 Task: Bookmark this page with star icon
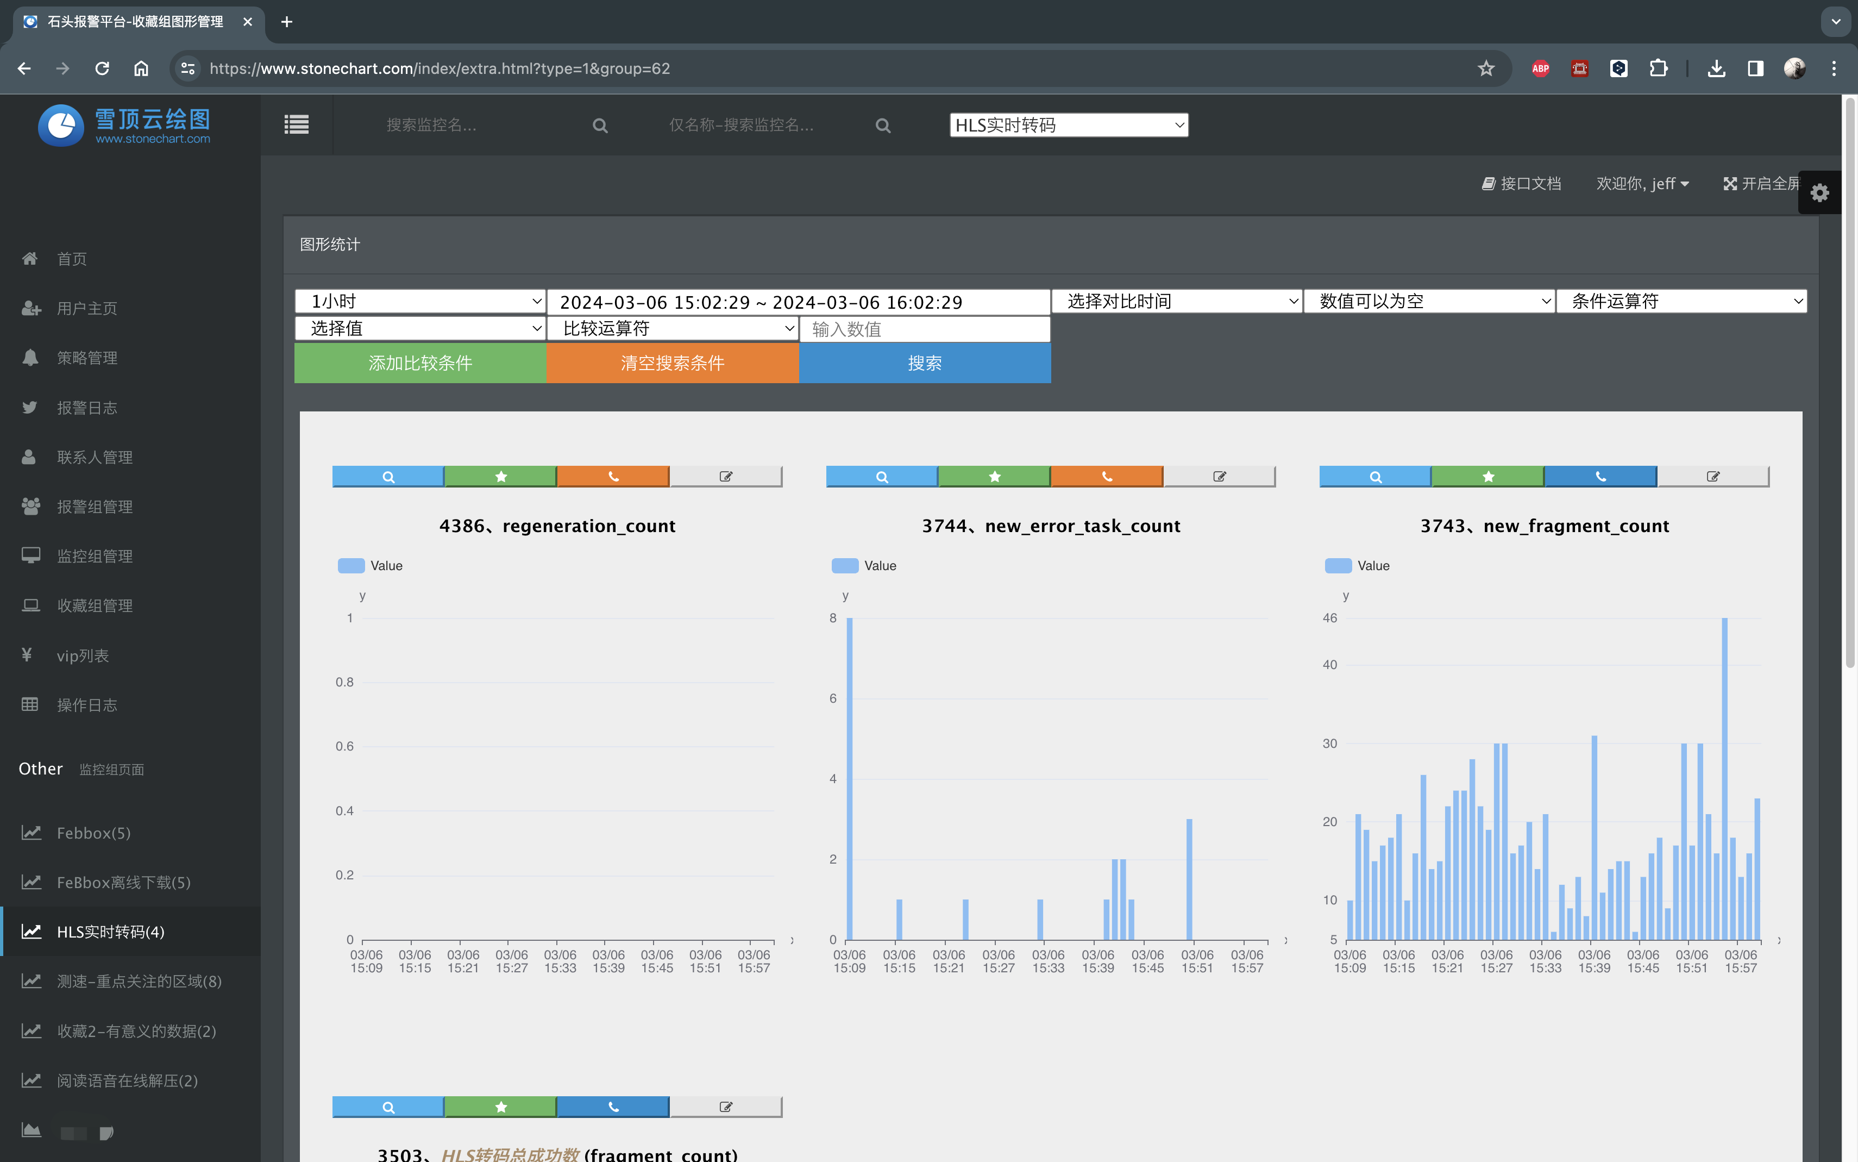click(x=1485, y=68)
